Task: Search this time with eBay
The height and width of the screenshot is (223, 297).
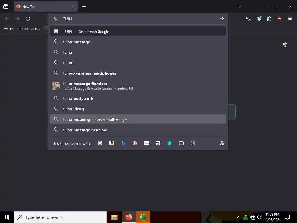Action: click(x=146, y=143)
